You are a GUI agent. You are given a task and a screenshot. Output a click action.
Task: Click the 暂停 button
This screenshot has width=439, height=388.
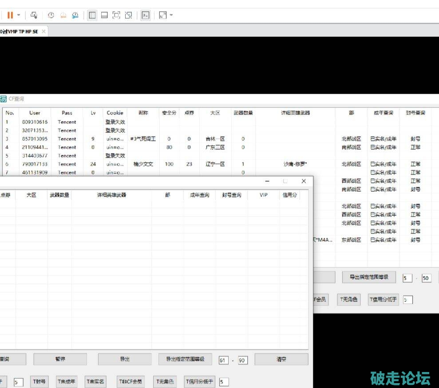coord(60,359)
